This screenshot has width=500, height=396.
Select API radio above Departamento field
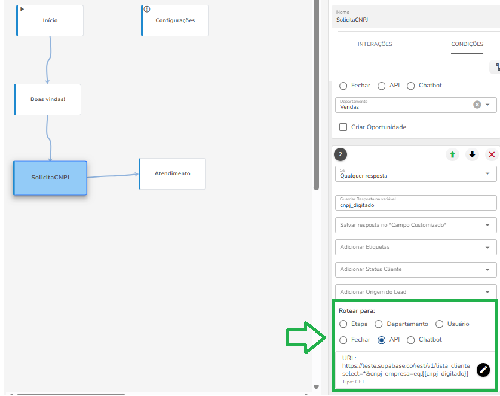point(381,86)
